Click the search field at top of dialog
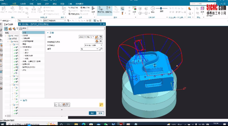Image resolution: width=228 pixels, height=126 pixels. tap(66, 29)
